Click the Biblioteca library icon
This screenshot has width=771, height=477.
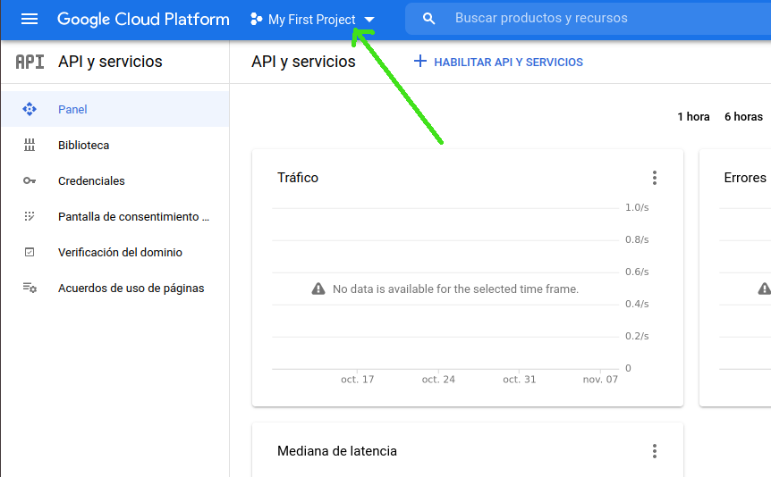pos(30,145)
